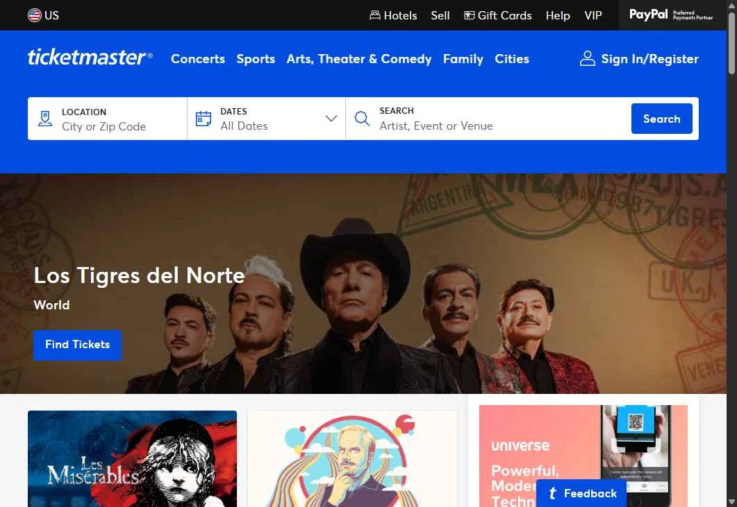Focus the City or Zip Code field
Image resolution: width=737 pixels, height=507 pixels.
pyautogui.click(x=107, y=119)
